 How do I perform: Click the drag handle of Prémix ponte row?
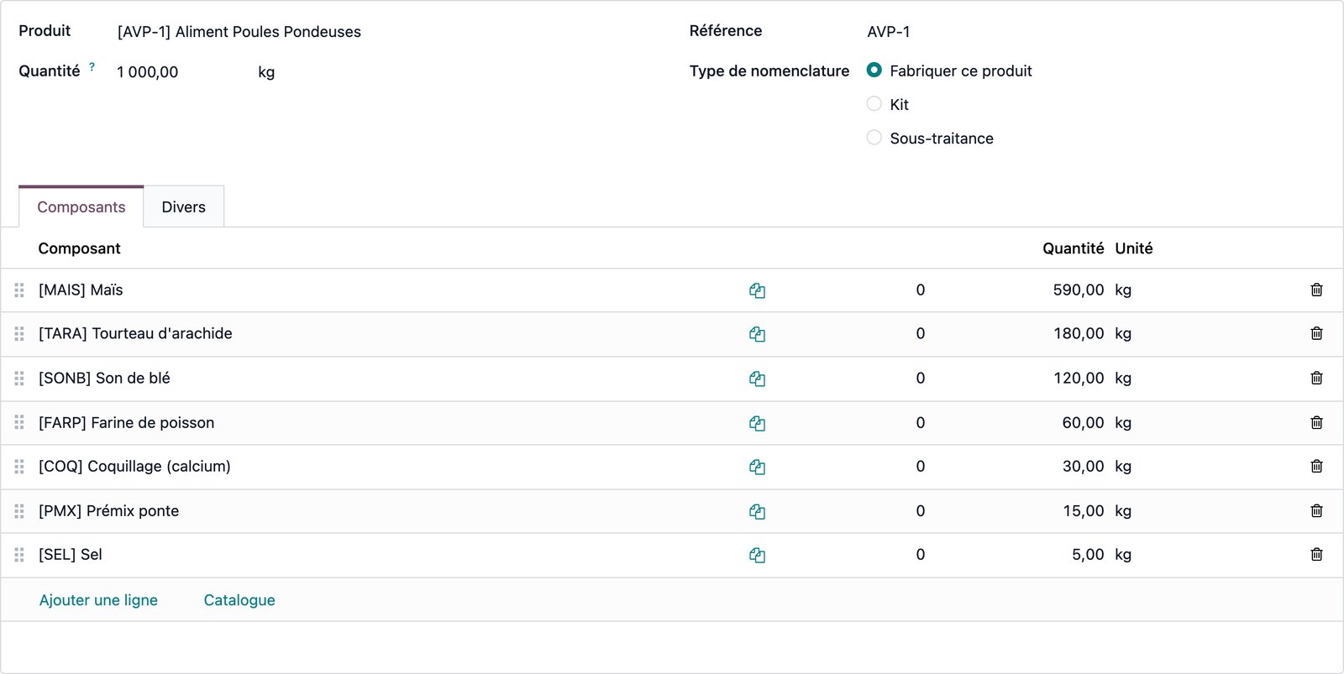[x=19, y=511]
